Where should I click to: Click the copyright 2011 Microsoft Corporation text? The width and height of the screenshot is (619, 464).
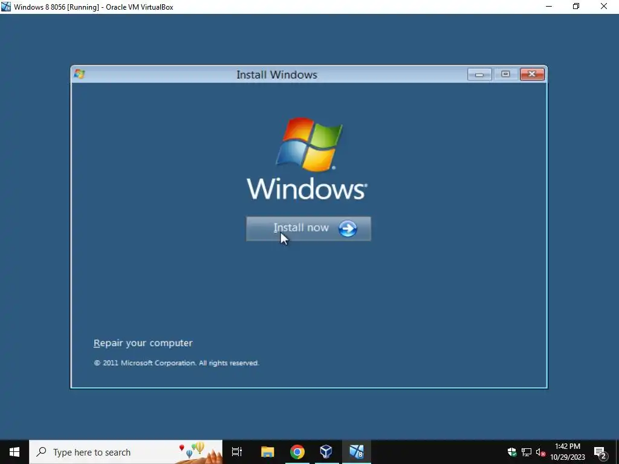[177, 363]
